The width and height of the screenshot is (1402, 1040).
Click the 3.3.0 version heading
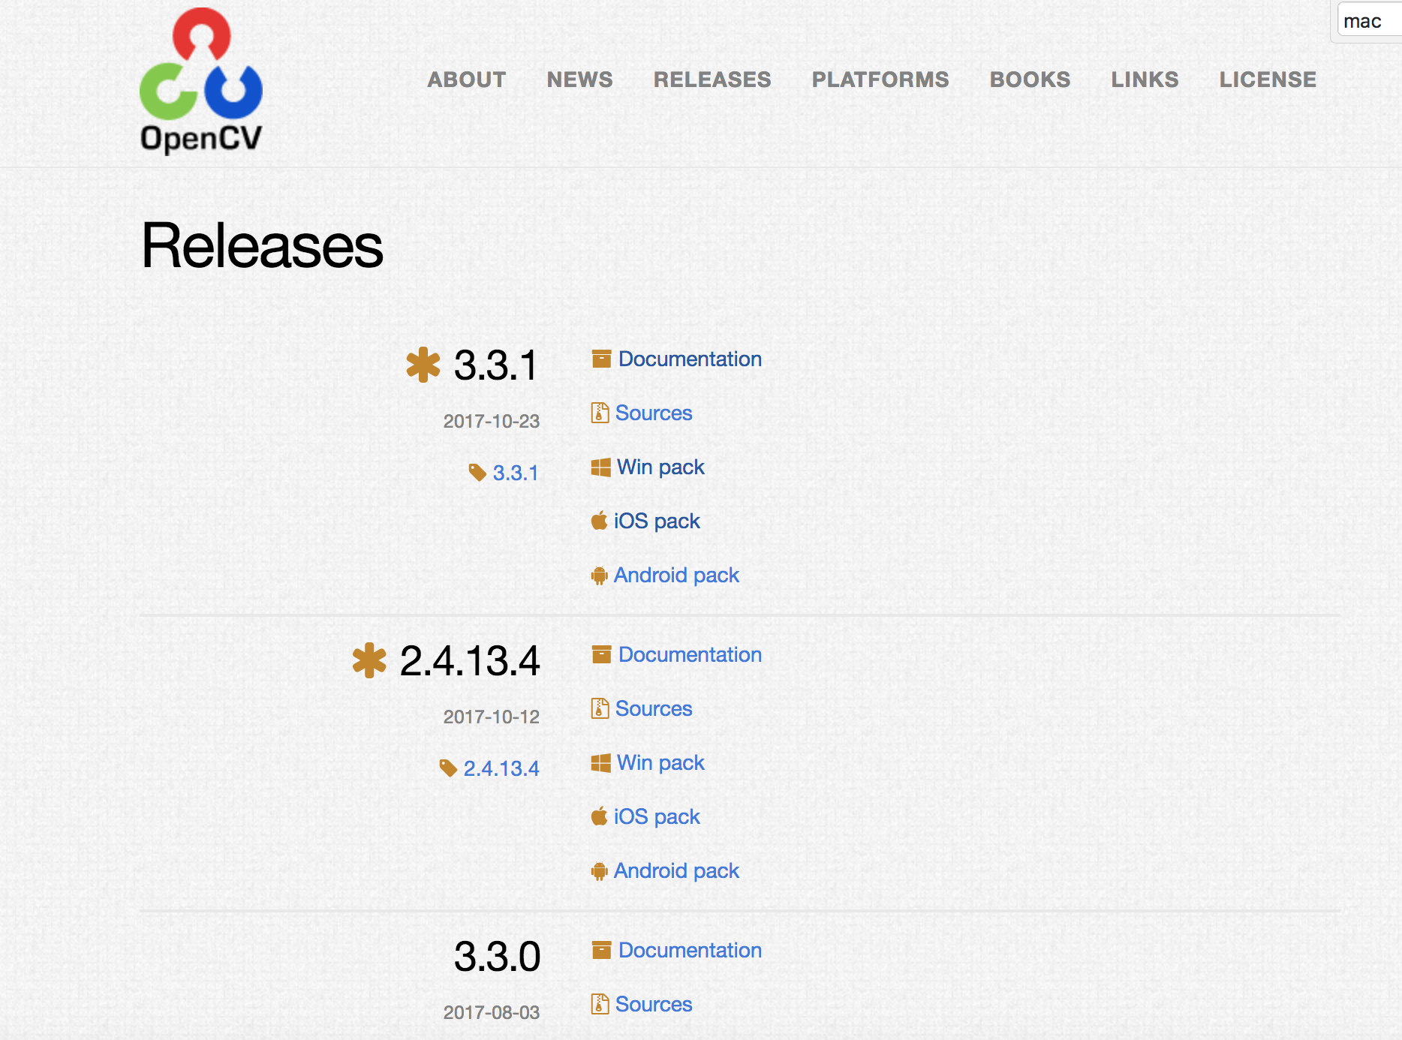click(497, 957)
